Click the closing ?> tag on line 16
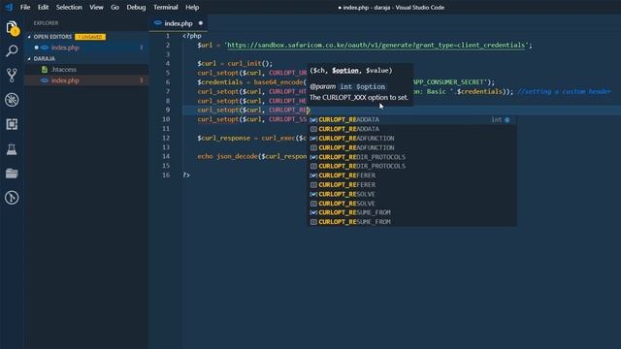621x349 pixels. [x=186, y=174]
